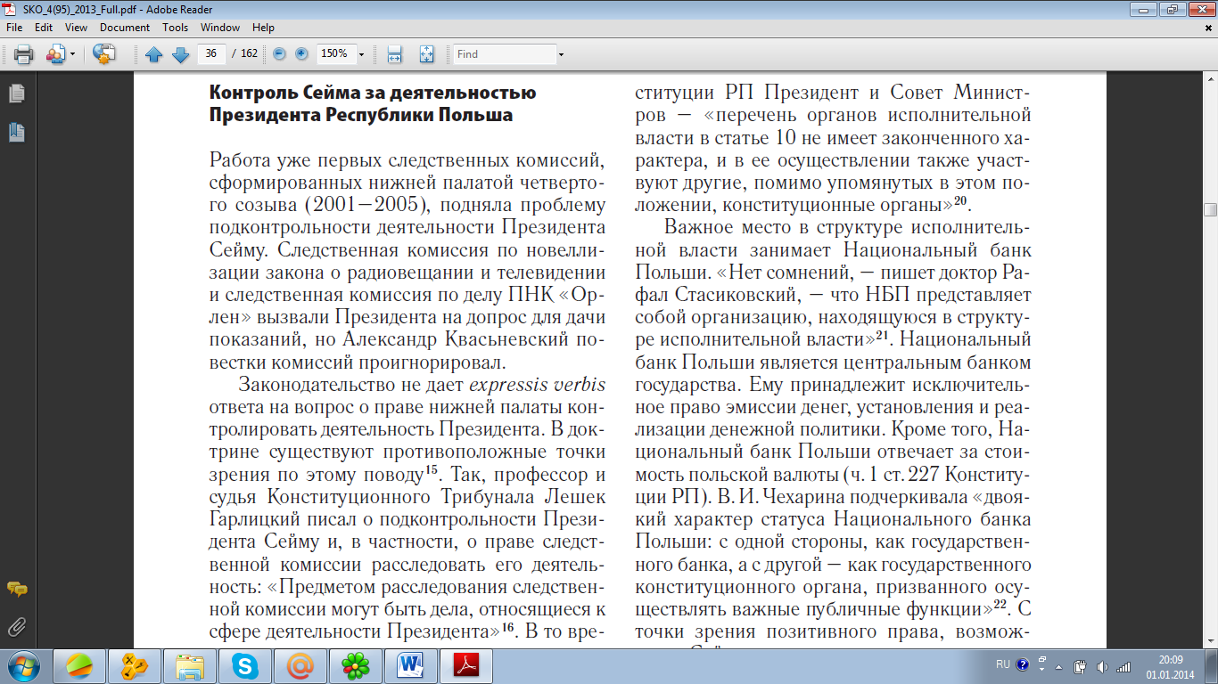Image resolution: width=1218 pixels, height=684 pixels.
Task: Open the Find options dropdown arrow
Action: point(561,54)
